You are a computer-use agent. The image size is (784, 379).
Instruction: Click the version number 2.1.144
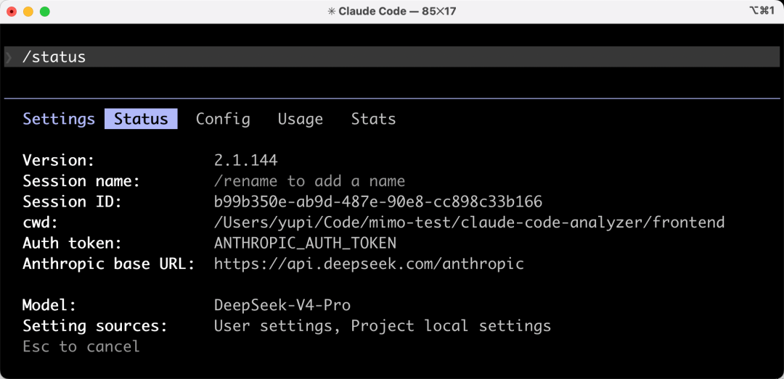pyautogui.click(x=246, y=160)
